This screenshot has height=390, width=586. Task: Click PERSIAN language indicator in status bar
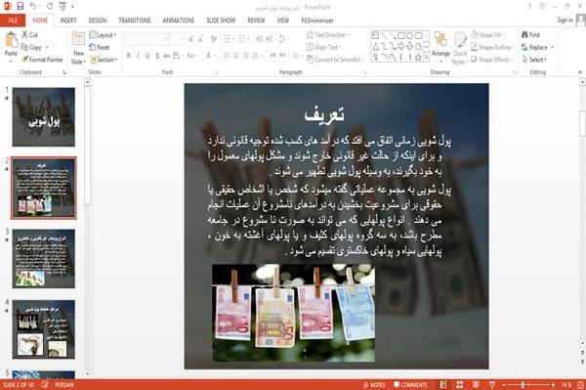coord(64,385)
